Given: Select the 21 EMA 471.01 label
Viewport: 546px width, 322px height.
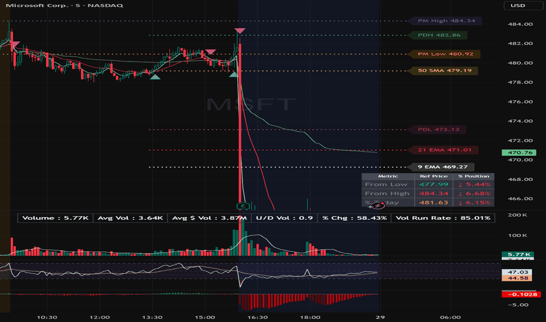Looking at the screenshot, I should pyautogui.click(x=444, y=150).
